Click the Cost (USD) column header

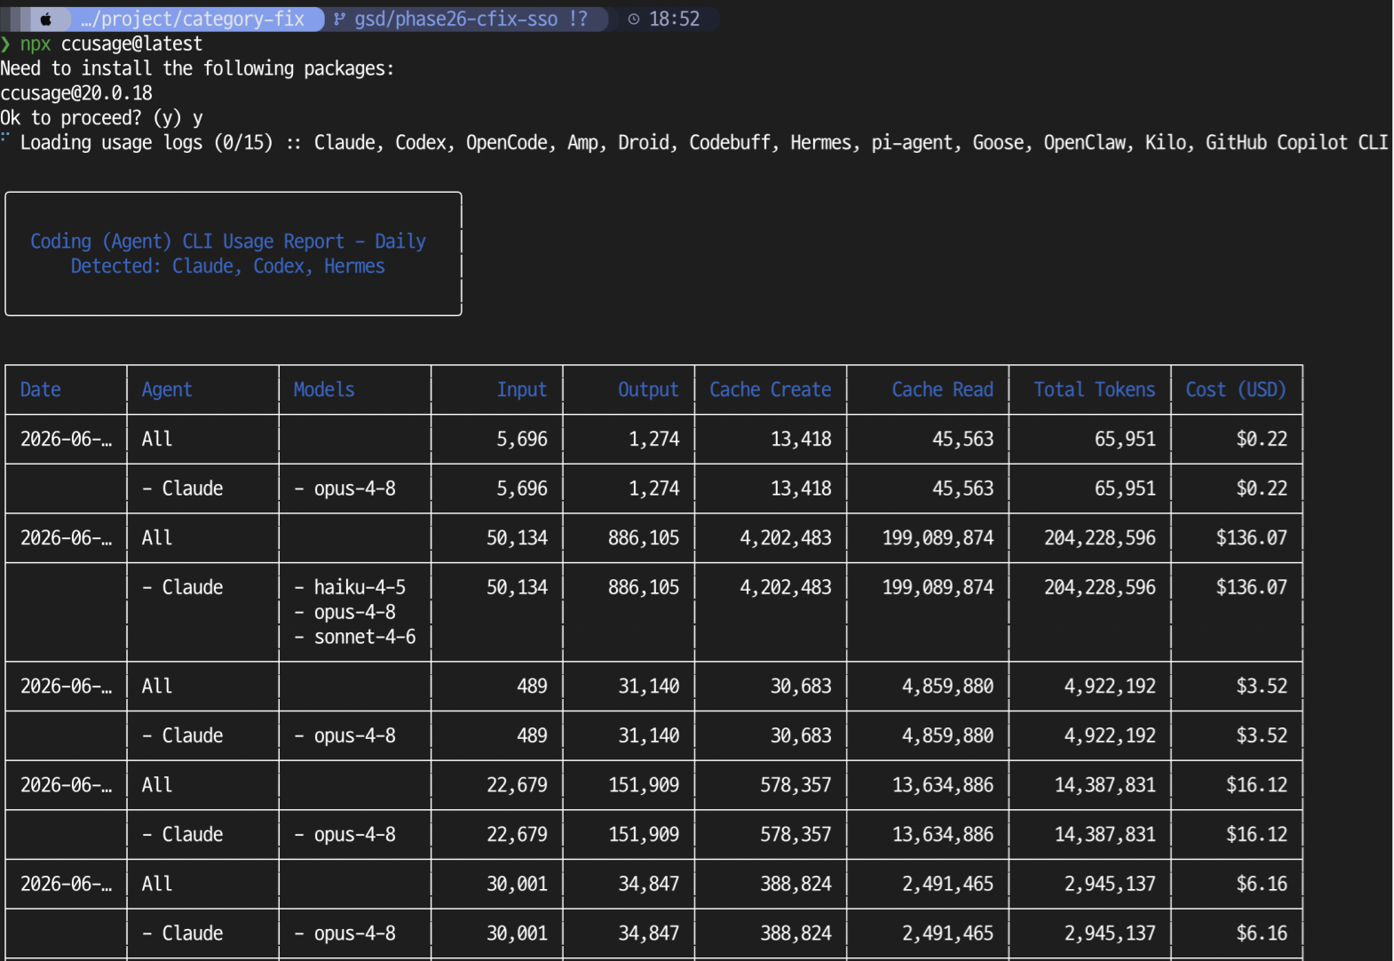(x=1236, y=390)
